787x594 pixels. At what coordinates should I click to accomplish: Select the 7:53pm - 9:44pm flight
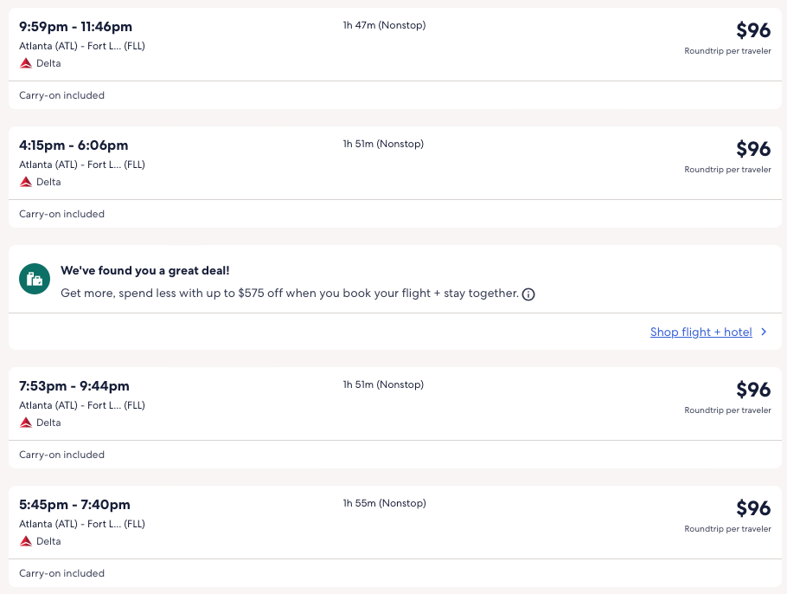(74, 386)
